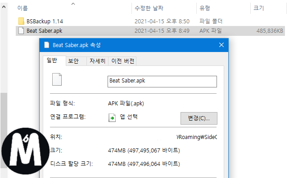
Task: Click the left pane vertical scrollbar thumb
Action: coord(4,130)
